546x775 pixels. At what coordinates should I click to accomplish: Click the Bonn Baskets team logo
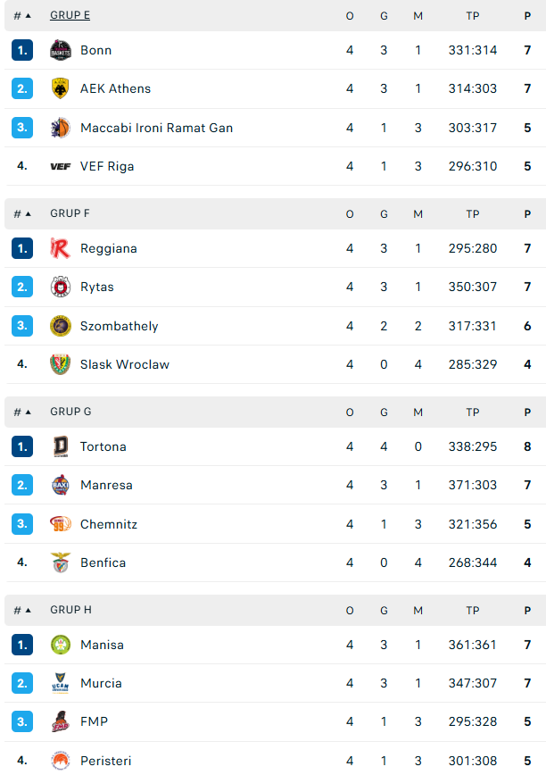click(61, 50)
